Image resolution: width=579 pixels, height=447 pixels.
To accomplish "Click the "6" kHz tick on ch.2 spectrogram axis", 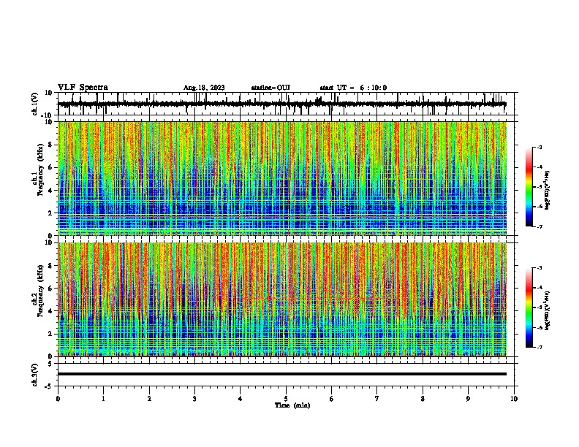I will coord(50,289).
